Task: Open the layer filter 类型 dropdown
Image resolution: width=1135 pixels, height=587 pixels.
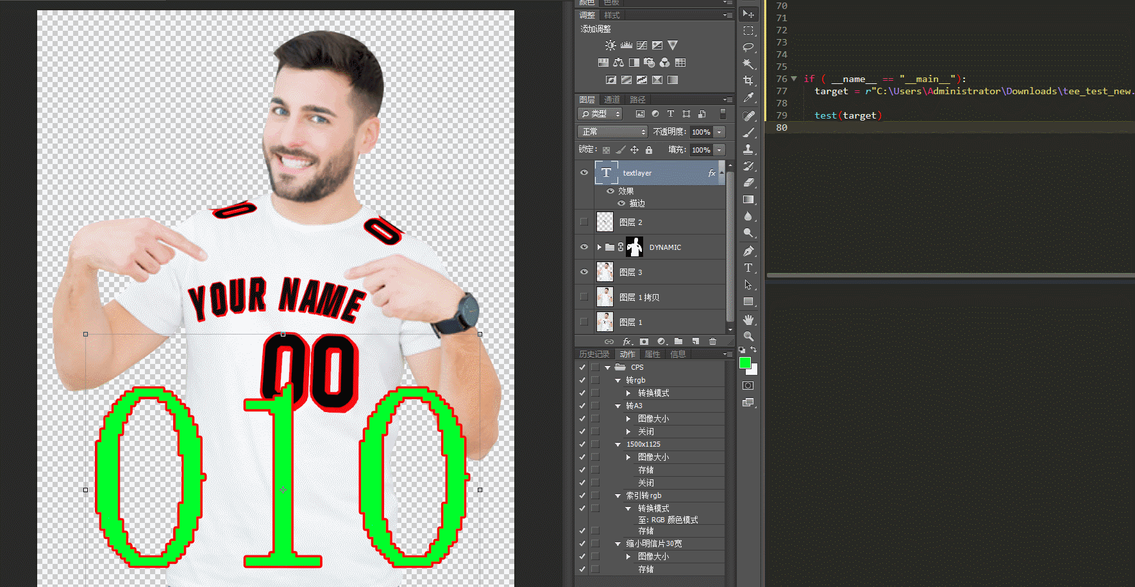Action: pyautogui.click(x=600, y=114)
